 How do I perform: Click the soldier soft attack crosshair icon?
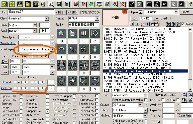pos(72,65)
